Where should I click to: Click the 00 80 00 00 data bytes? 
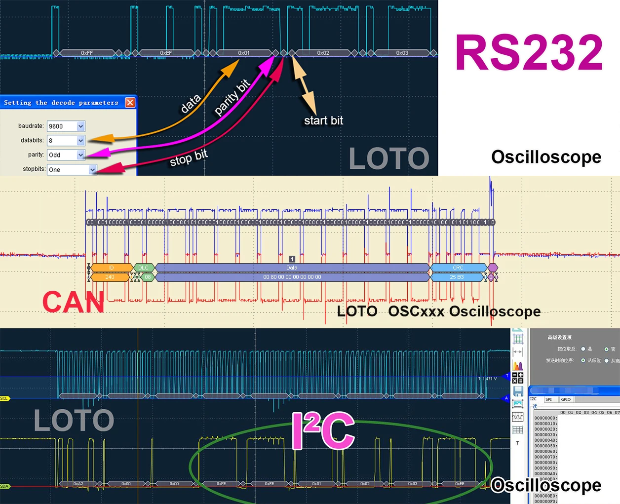pyautogui.click(x=292, y=277)
